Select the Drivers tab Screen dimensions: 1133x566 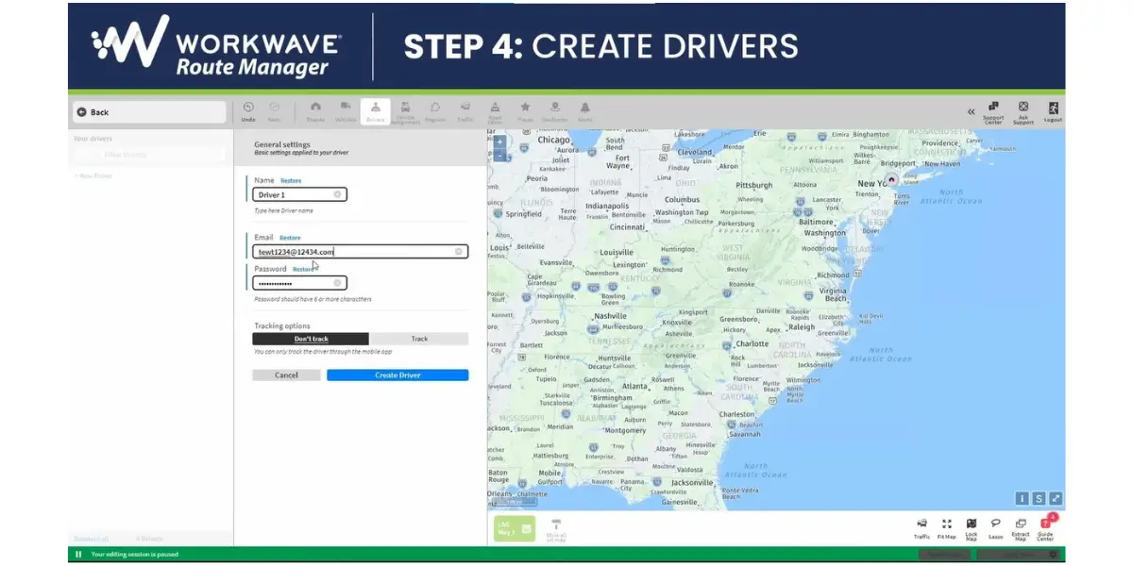(x=375, y=111)
